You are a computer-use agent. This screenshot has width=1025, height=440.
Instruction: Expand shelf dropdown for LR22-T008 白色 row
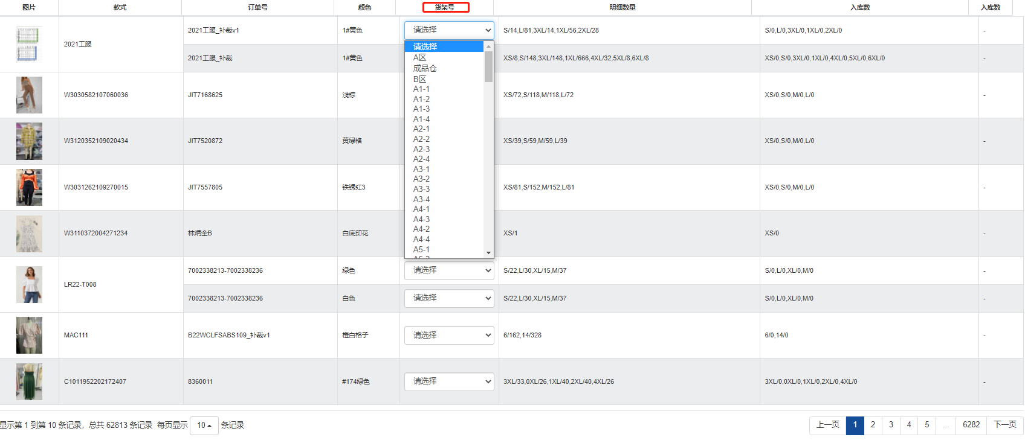[x=449, y=298]
